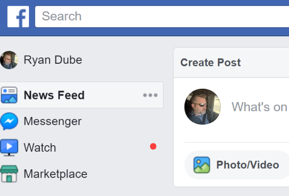Open the News Feed three-dot options
Image resolution: width=289 pixels, height=196 pixels.
pos(150,95)
